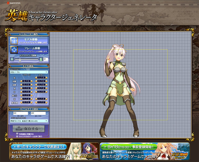Open the キャラクター dropdown showing 女性ノーマル
This screenshot has height=162, width=199.
29,72
